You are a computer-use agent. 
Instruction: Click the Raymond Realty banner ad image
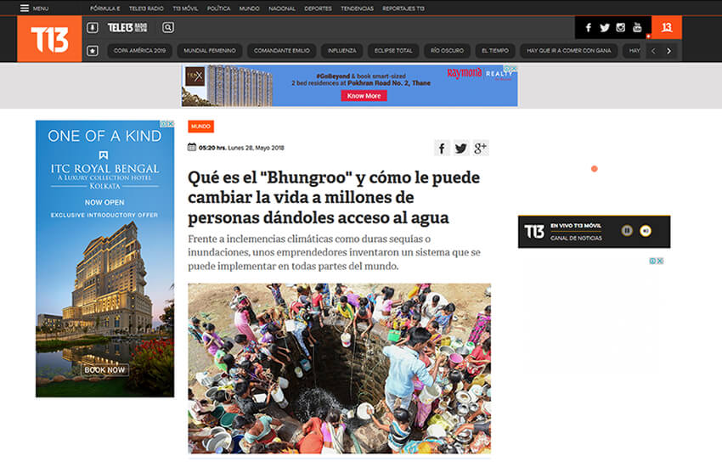[x=350, y=86]
